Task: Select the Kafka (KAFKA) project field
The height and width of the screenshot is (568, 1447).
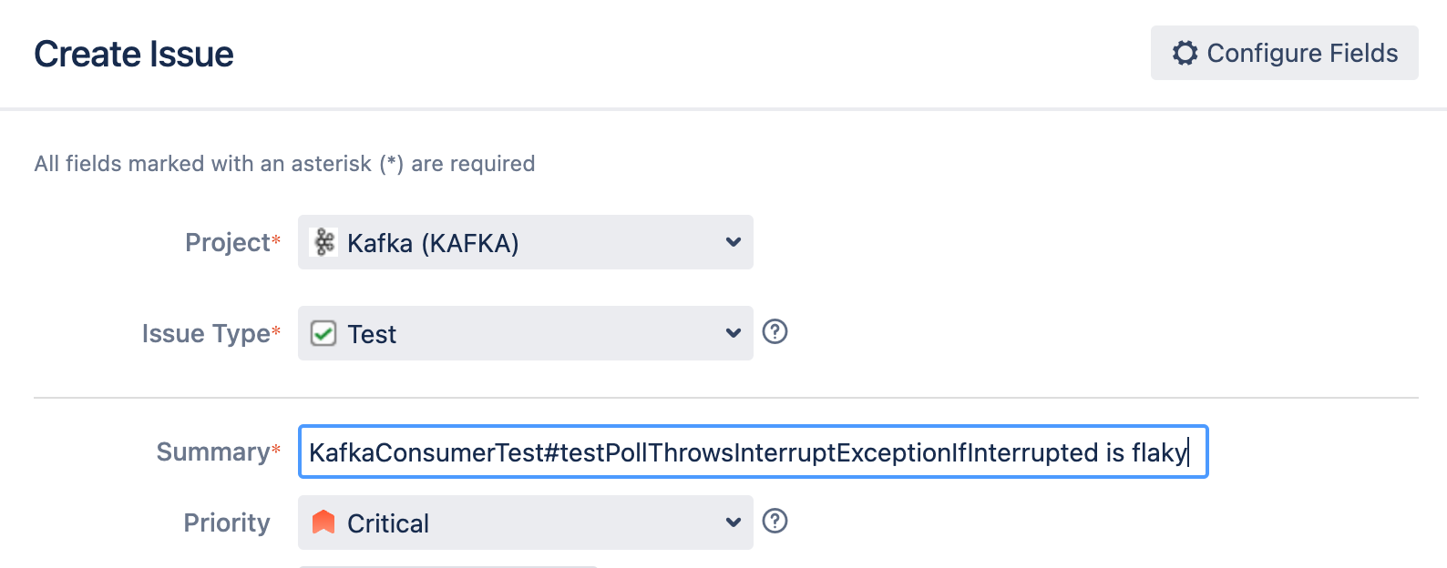Action: coord(525,242)
